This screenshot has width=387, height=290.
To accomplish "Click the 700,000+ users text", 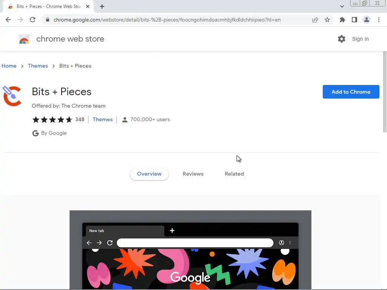I will (x=150, y=120).
